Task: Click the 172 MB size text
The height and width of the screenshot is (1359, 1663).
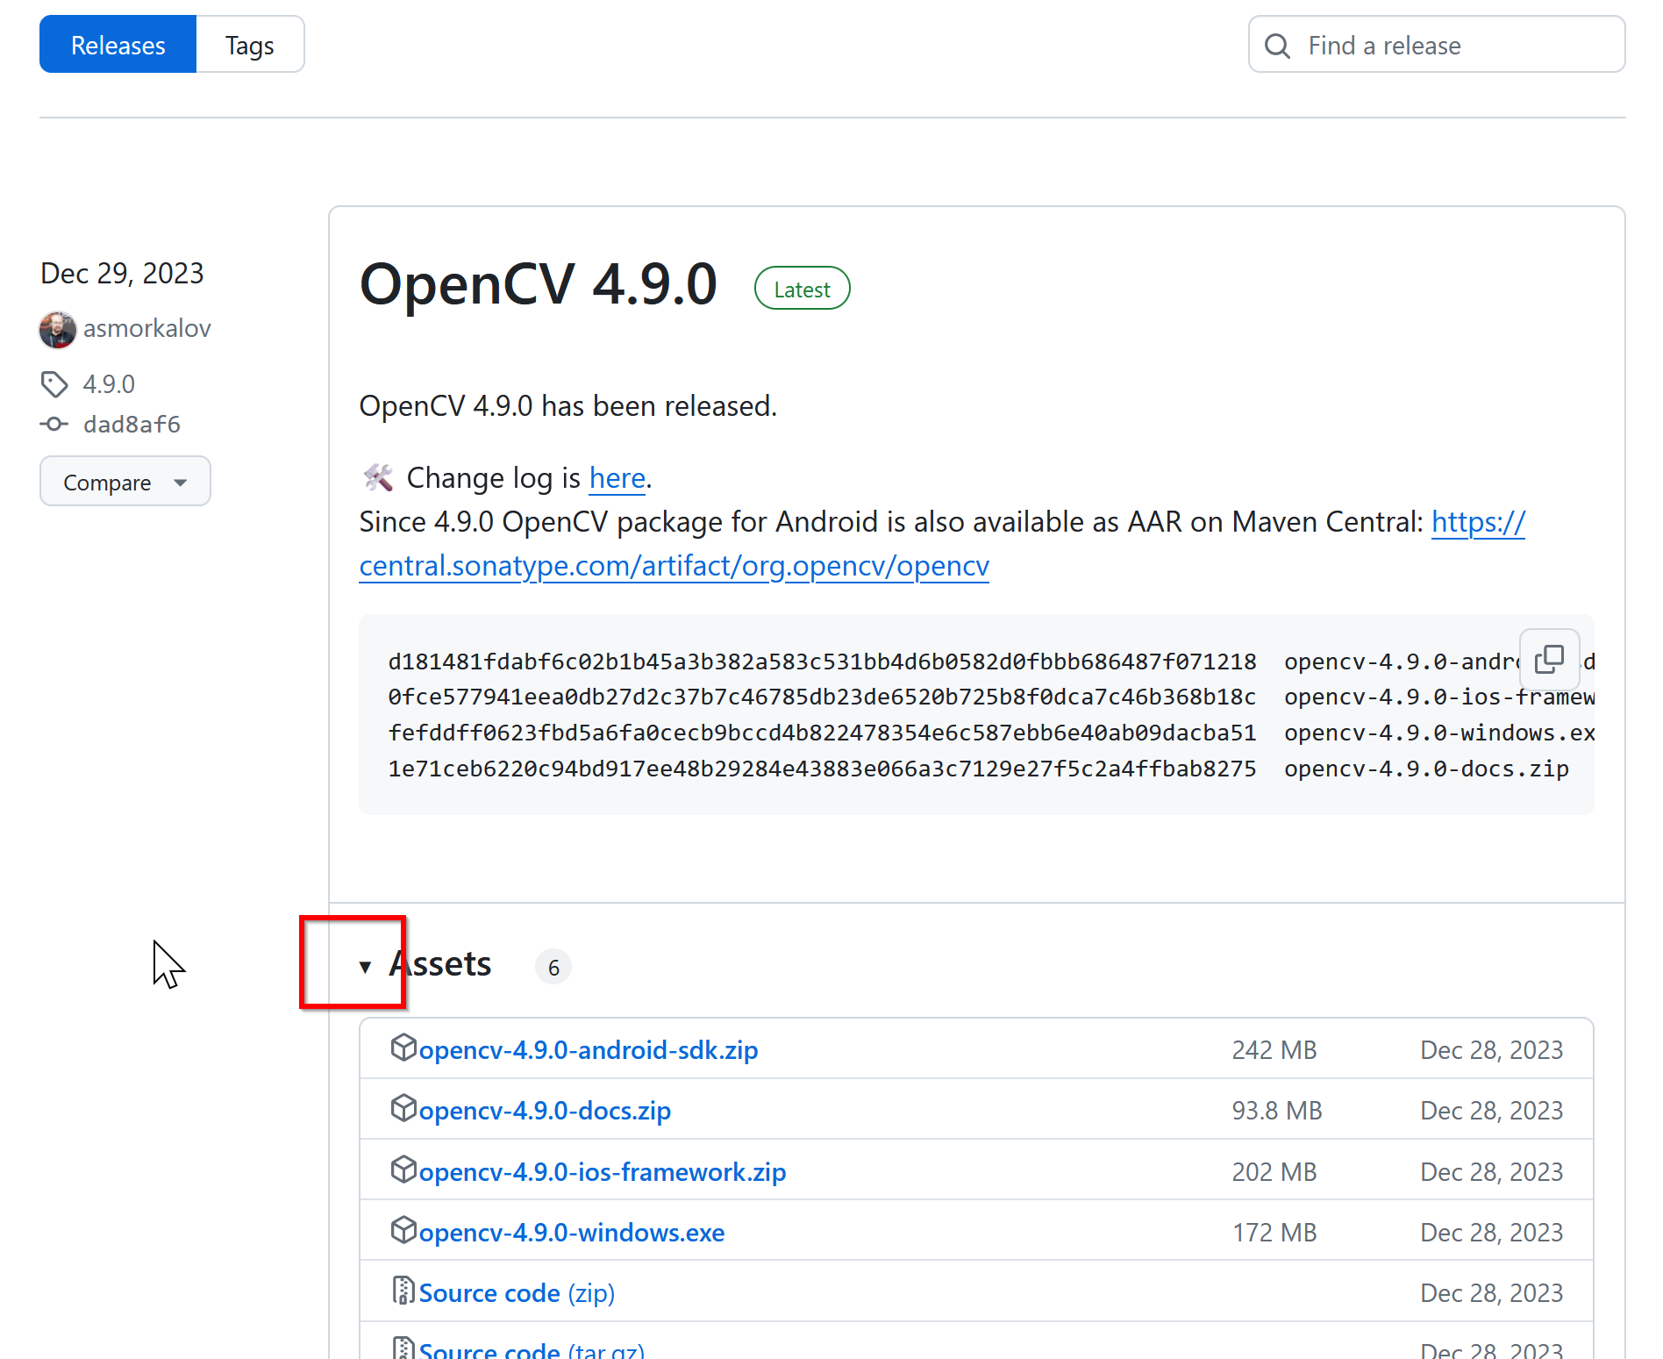Action: [x=1274, y=1233]
